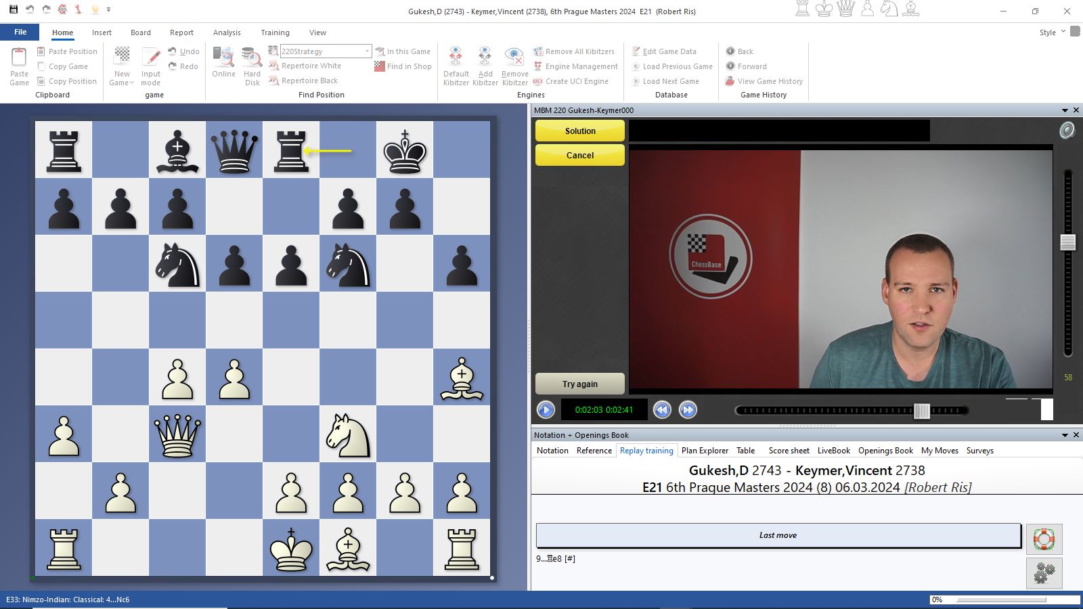The width and height of the screenshot is (1083, 609).
Task: Switch to the Analysis ribbon tab
Action: click(227, 32)
